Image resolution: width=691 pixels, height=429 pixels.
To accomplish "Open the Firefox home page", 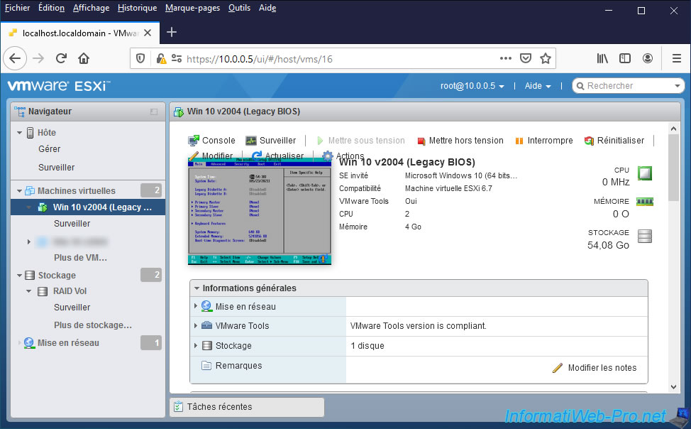I will coord(84,58).
